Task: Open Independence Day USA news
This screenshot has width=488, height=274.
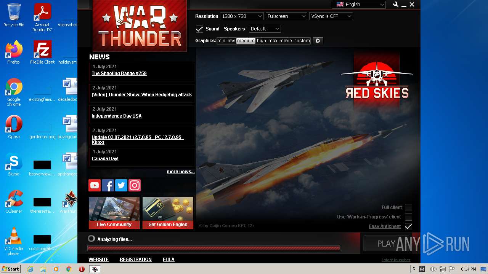Action: [117, 116]
